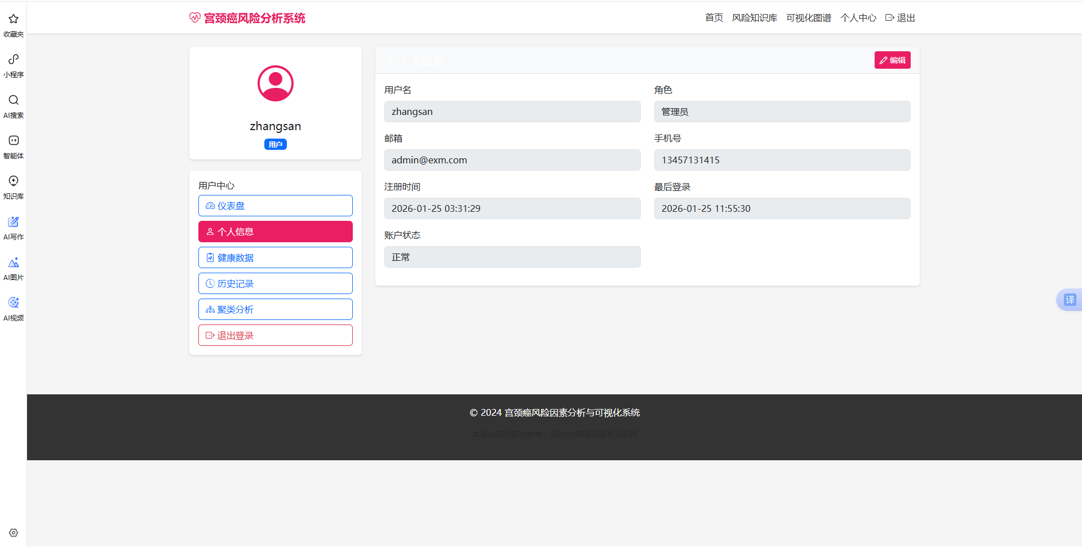
Task: Click the 账户状态 field showing 正常
Action: tap(512, 257)
